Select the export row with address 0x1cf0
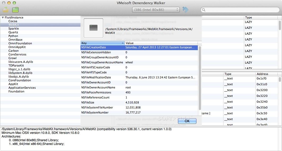282x151 pixels. click(x=240, y=79)
